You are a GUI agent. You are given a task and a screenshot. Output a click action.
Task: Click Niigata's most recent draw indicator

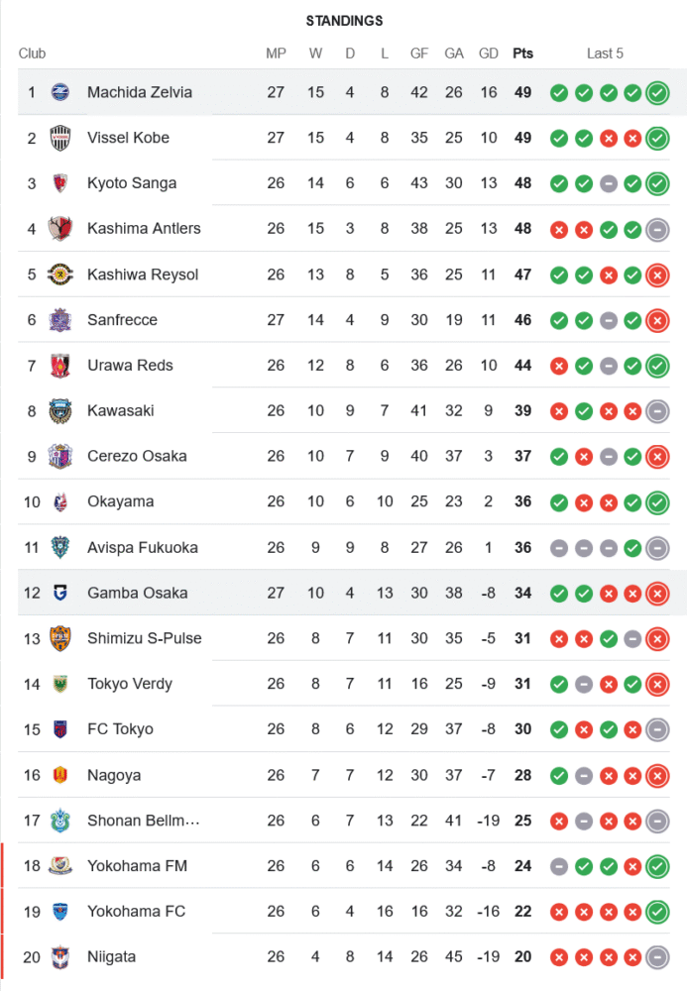[x=656, y=957]
